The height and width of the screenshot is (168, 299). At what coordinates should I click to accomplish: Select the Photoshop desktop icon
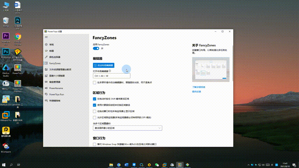[6, 53]
